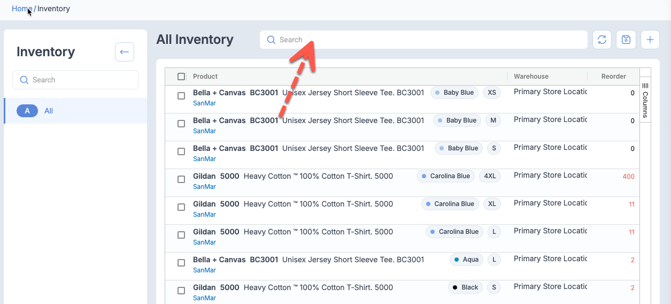This screenshot has height=304, width=671.
Task: Click the save view icon
Action: (x=626, y=40)
